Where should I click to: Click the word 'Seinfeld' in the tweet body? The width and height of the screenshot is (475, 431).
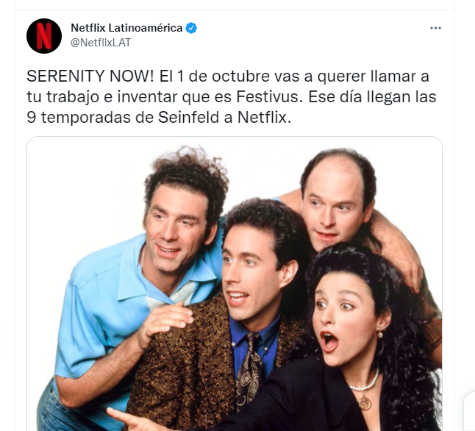coord(188,117)
